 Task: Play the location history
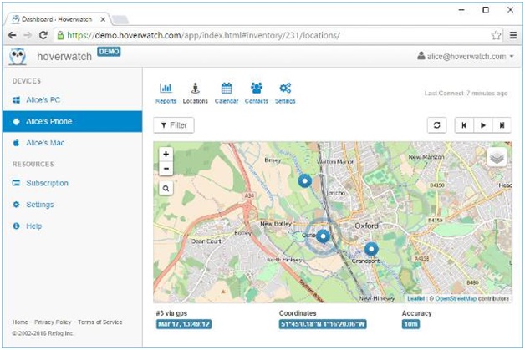click(x=482, y=125)
